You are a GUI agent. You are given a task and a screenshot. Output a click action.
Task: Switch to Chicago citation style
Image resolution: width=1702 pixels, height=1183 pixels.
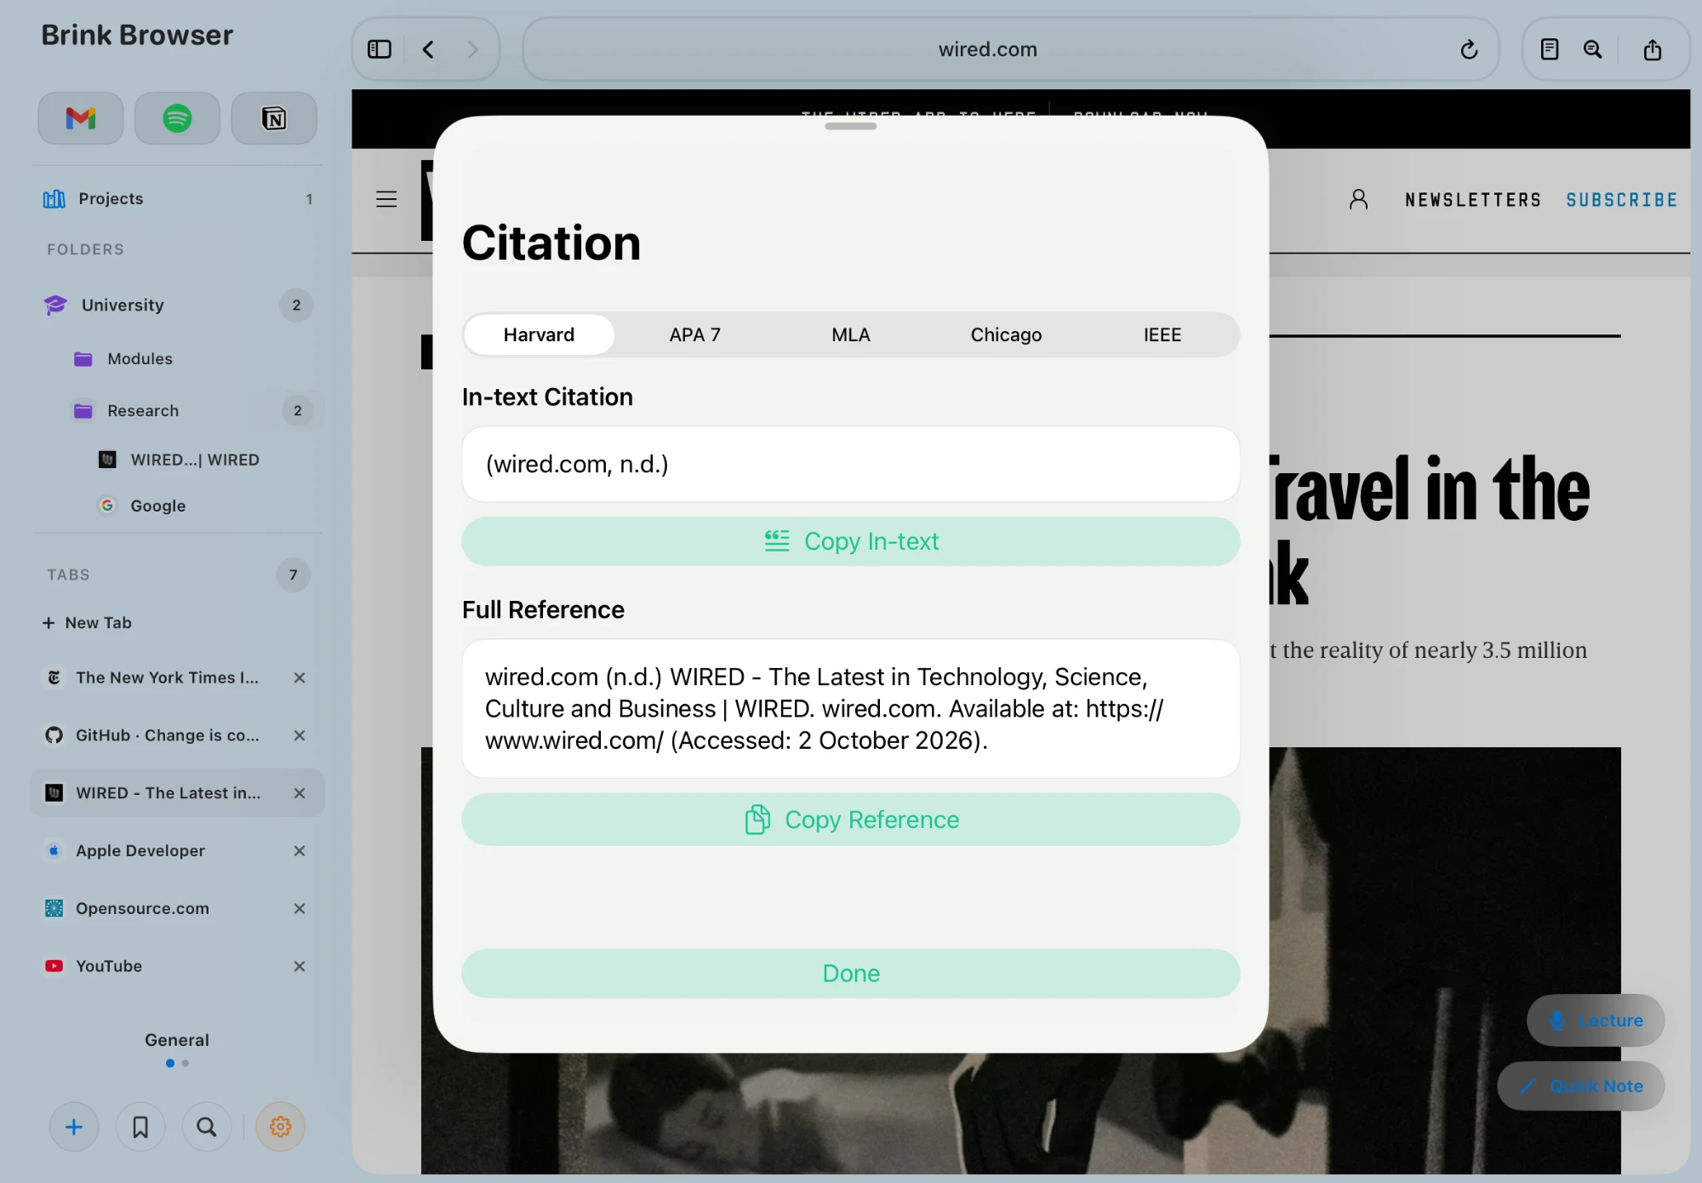(1006, 334)
